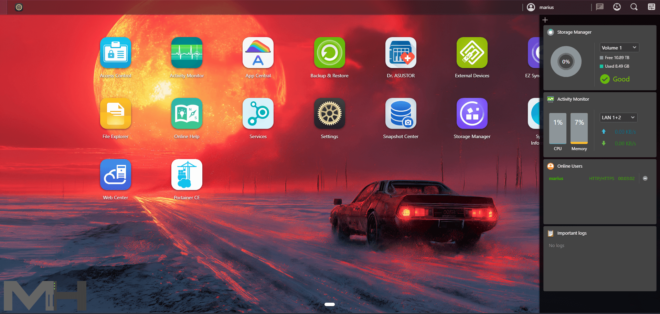
Task: Click the download speed 0.00 KB/s value
Action: coord(625,143)
